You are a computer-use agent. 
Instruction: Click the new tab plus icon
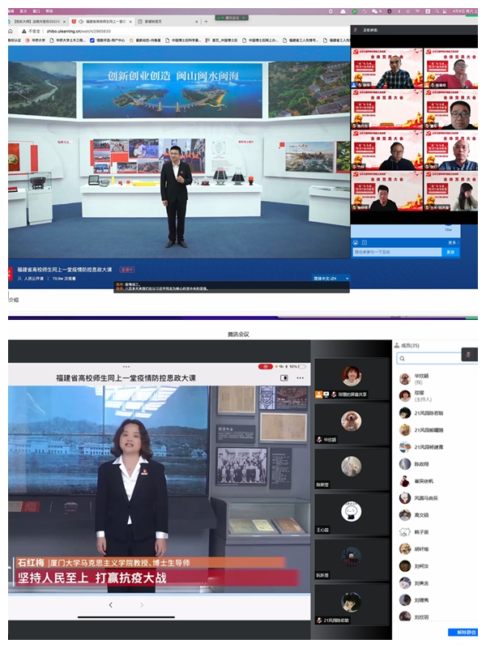tap(206, 21)
